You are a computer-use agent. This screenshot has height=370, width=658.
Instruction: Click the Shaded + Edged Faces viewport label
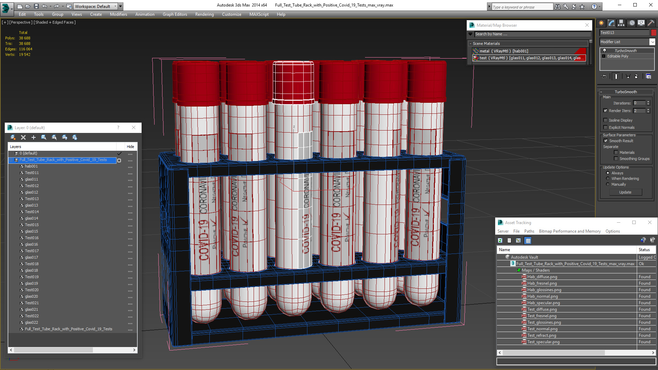(x=54, y=22)
